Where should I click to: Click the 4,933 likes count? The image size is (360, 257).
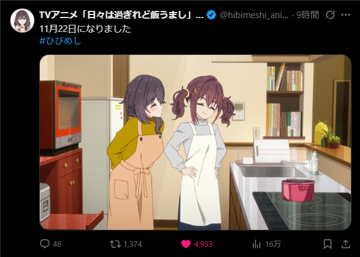(203, 244)
